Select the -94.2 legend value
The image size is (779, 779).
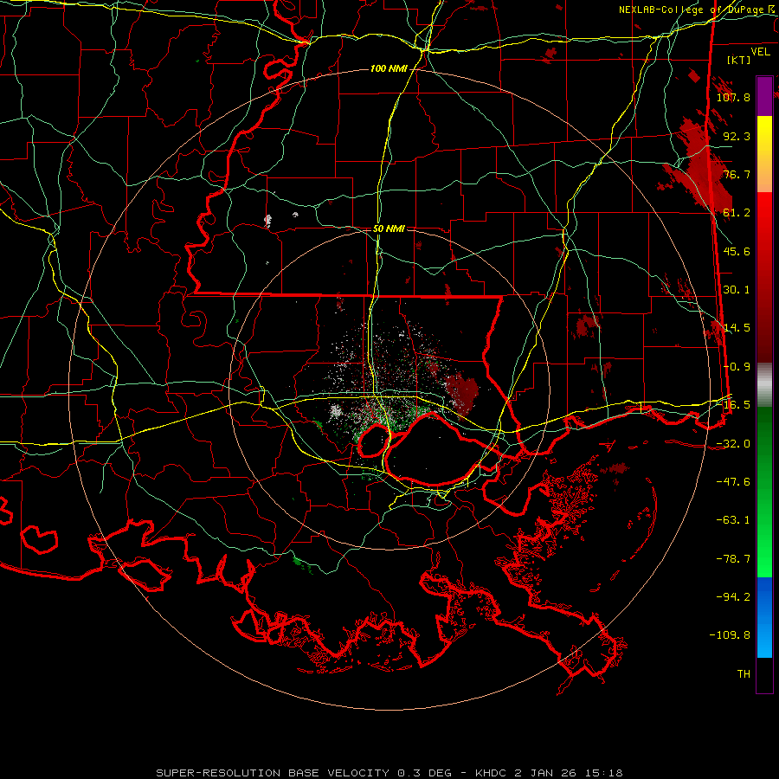733,597
